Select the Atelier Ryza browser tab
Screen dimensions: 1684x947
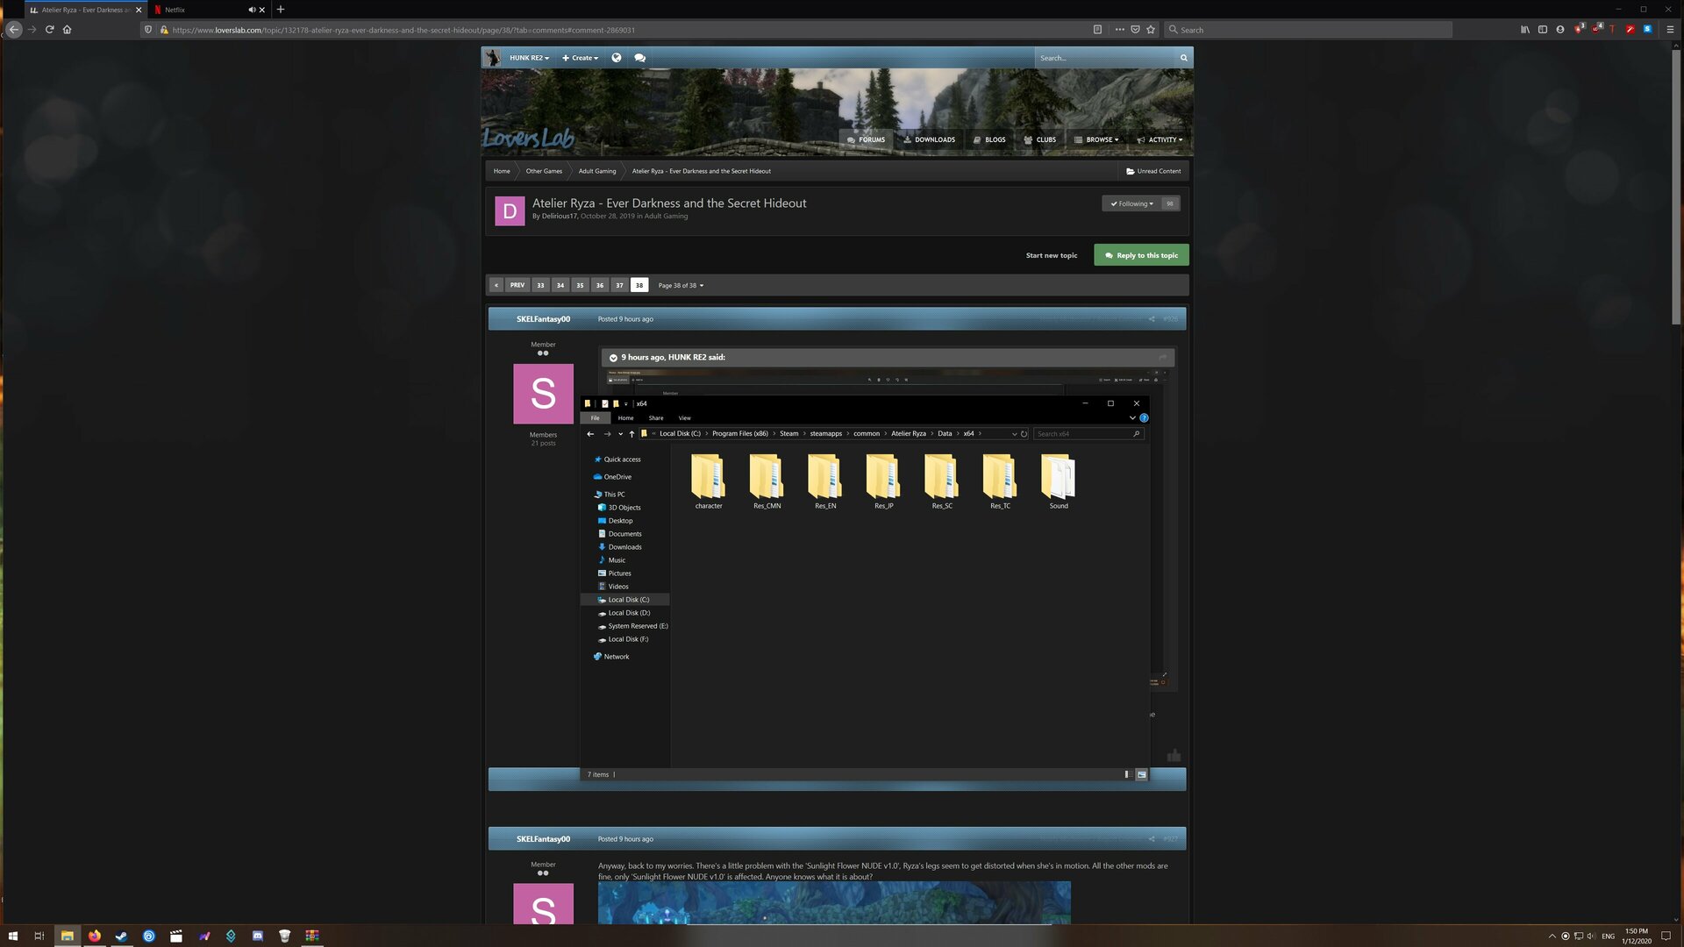(85, 10)
